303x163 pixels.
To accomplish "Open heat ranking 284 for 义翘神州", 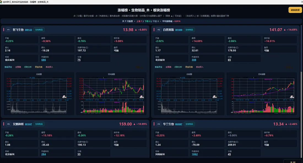I will [x=44, y=154].
